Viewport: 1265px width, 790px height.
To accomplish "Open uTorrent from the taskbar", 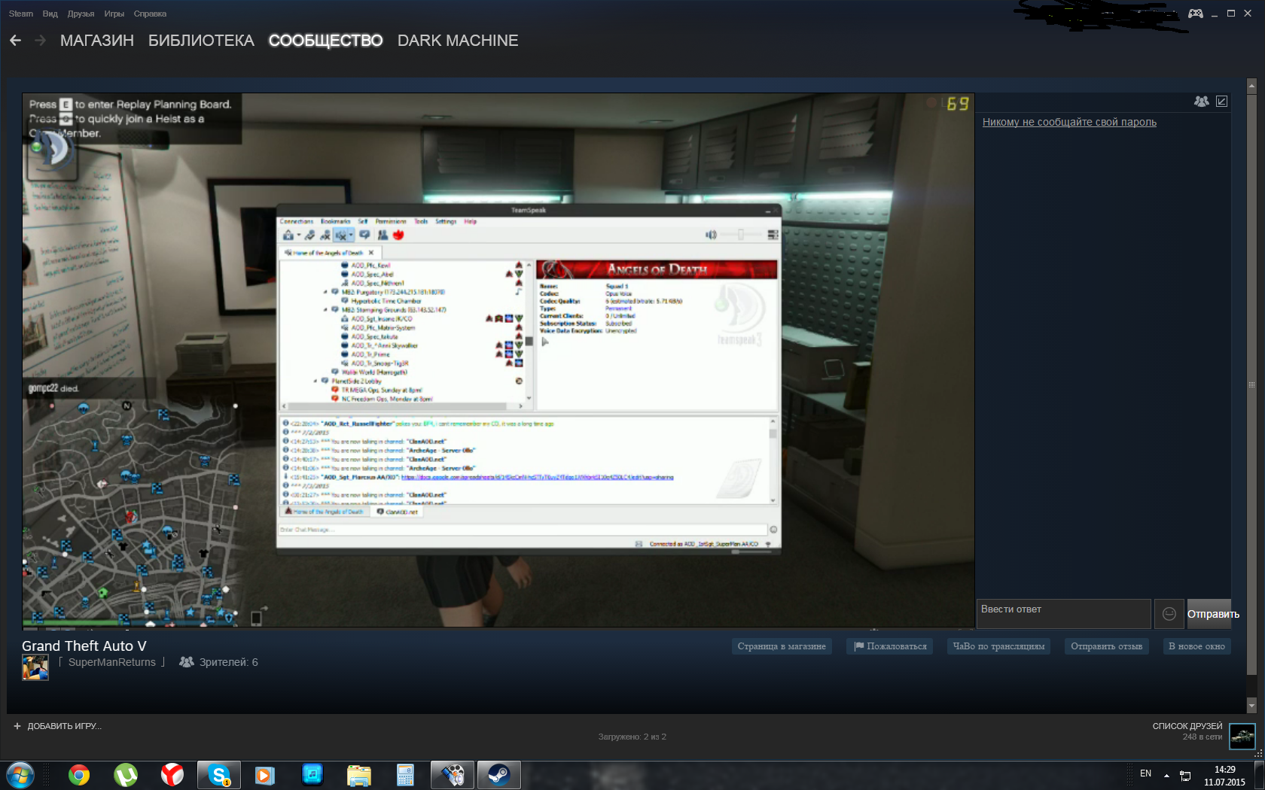I will click(x=126, y=775).
